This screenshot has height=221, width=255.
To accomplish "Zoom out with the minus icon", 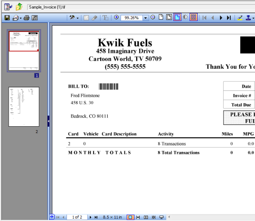I will point(153,17).
